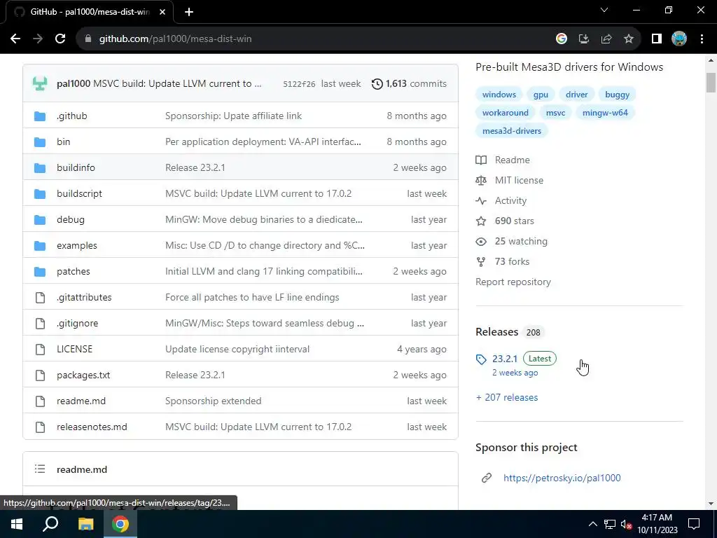The height and width of the screenshot is (538, 717).
Task: Click the MIT license scale icon
Action: (x=480, y=180)
